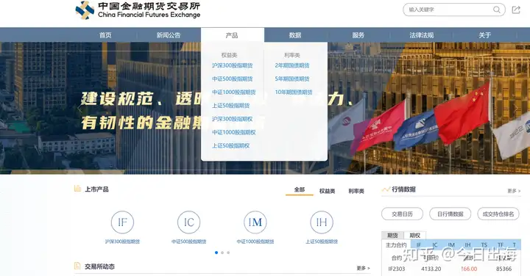
Task: Open the 首页 menu
Action: 105,35
